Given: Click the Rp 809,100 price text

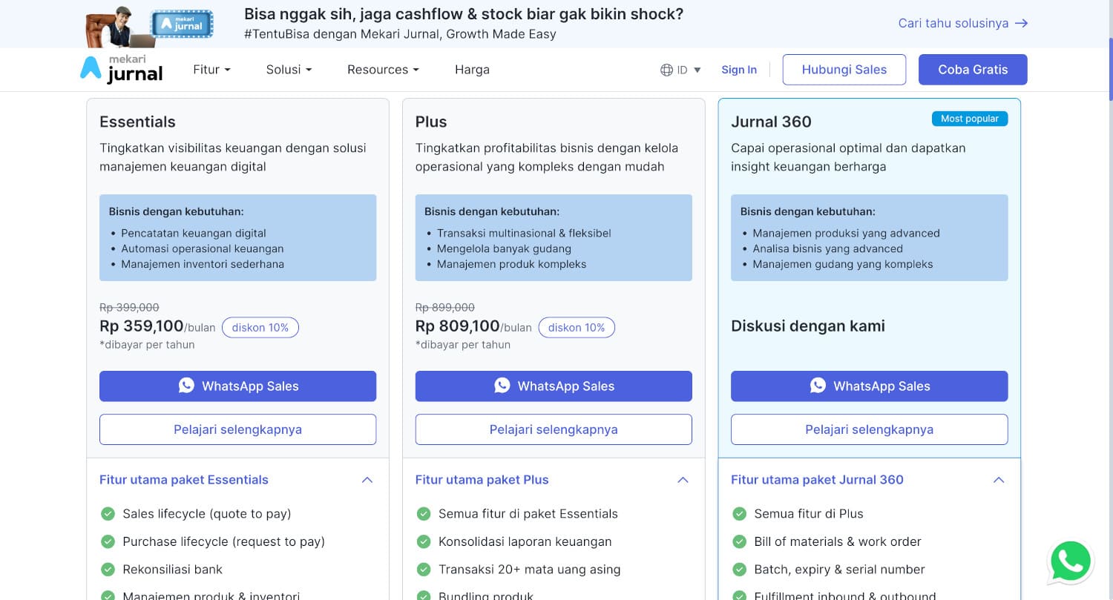Looking at the screenshot, I should coord(457,326).
